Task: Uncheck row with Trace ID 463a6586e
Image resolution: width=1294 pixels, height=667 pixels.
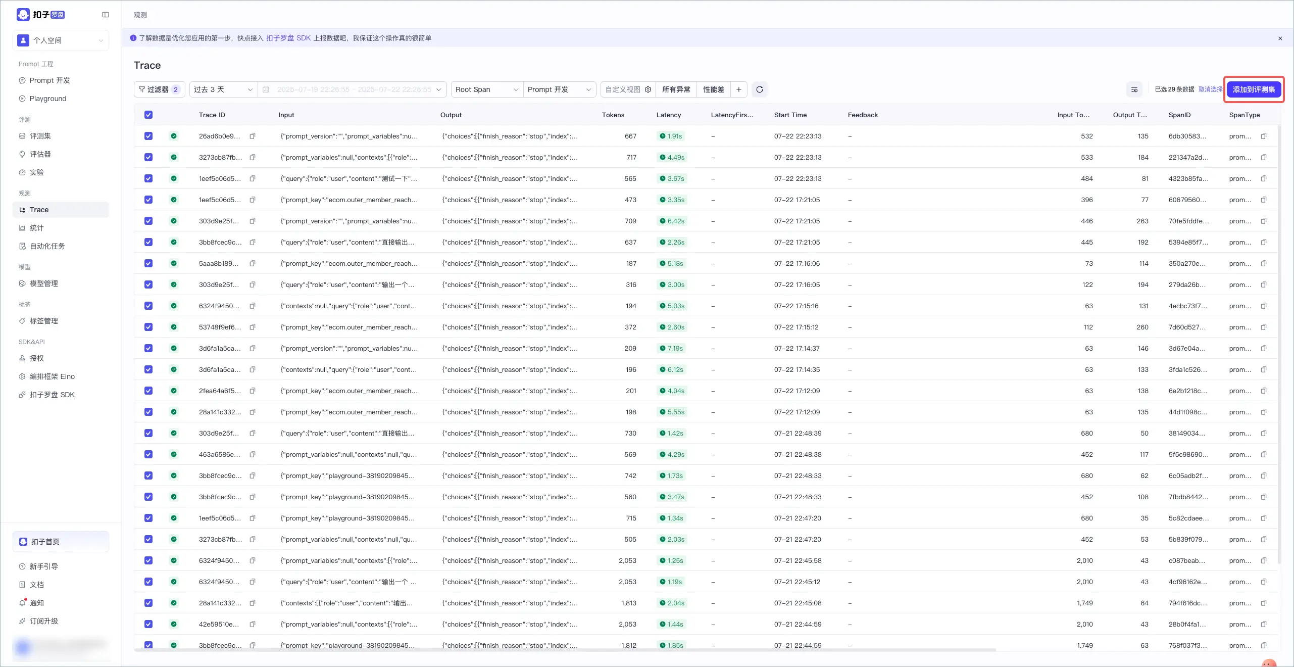Action: tap(148, 454)
